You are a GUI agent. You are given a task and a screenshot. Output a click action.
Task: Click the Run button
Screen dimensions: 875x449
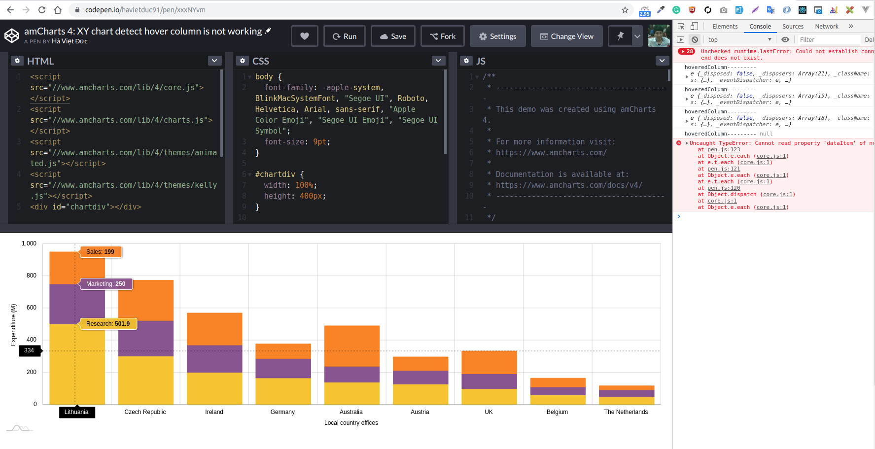pyautogui.click(x=344, y=35)
